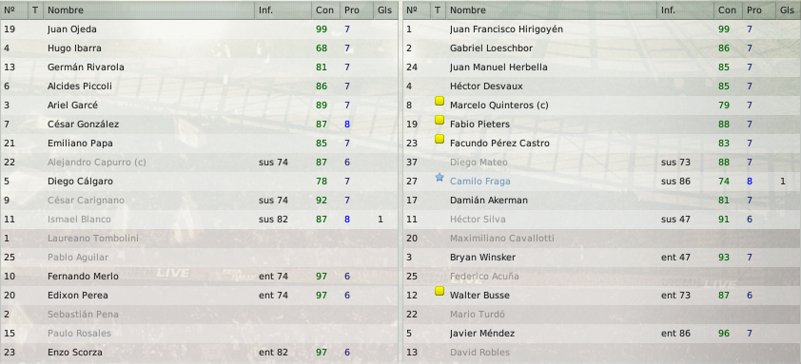Select Juan Ojeda's row
801x364 pixels.
click(x=199, y=29)
